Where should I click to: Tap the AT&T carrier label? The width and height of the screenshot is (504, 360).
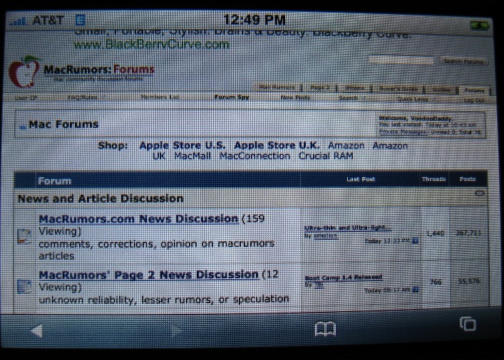[48, 21]
